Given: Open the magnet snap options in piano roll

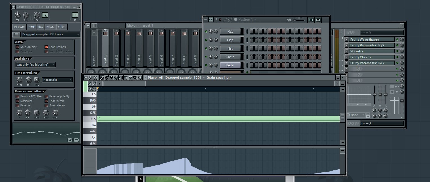Looking at the screenshot, I should point(95,78).
